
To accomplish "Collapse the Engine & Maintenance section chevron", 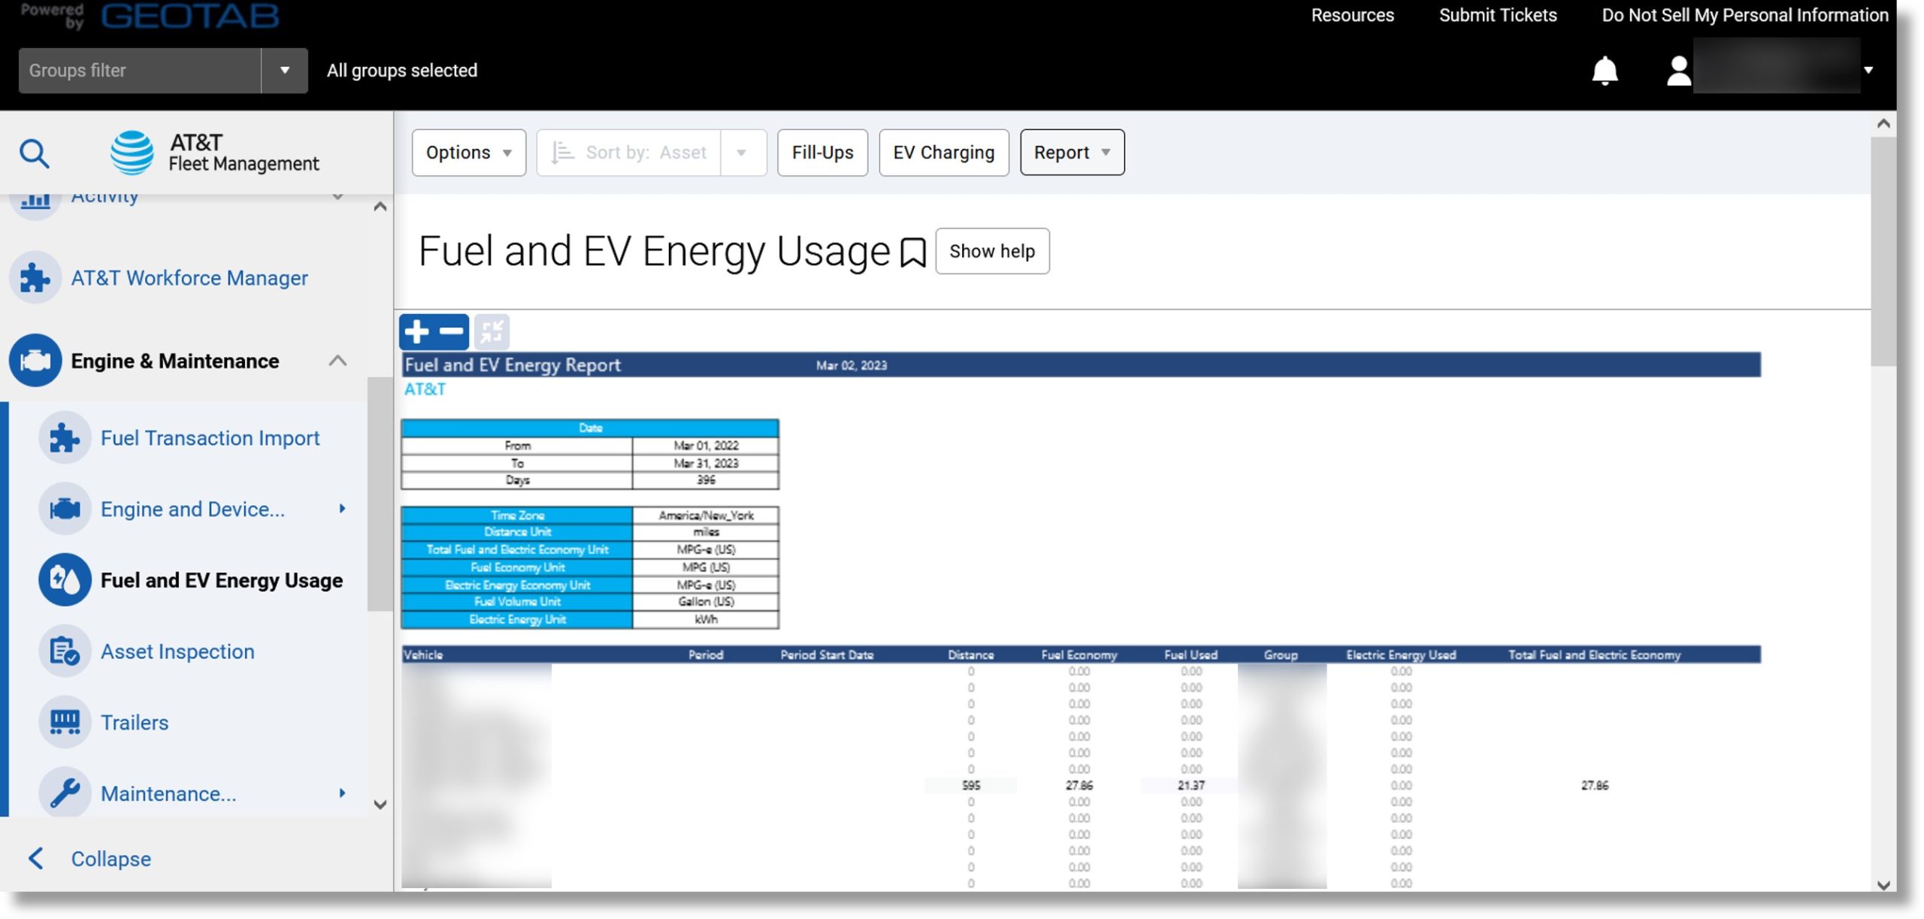I will pos(338,361).
